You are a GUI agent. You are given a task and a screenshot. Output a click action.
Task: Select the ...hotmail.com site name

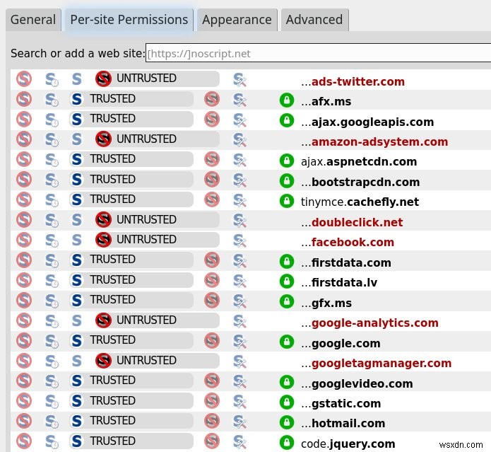click(343, 423)
